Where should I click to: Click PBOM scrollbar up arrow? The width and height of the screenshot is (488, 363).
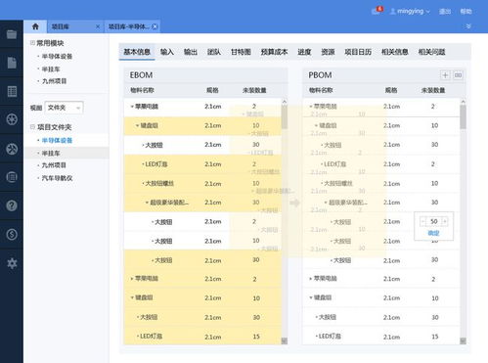pyautogui.click(x=463, y=102)
